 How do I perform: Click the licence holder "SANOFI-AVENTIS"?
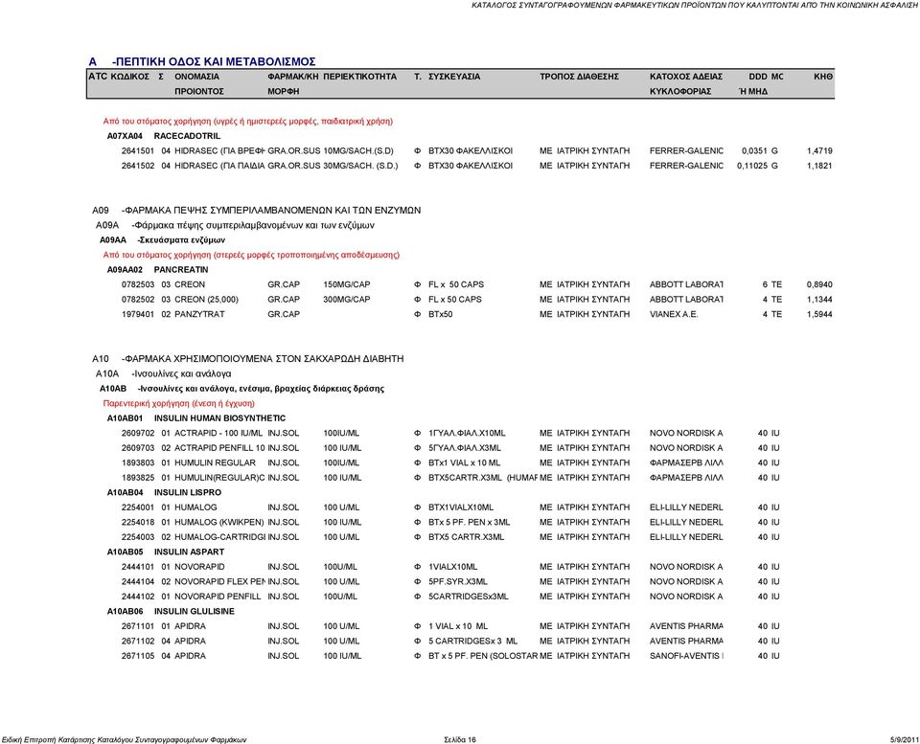pos(686,656)
